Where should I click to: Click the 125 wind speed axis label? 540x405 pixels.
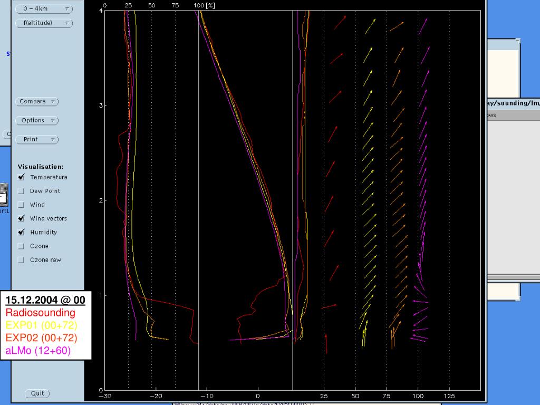coord(449,396)
